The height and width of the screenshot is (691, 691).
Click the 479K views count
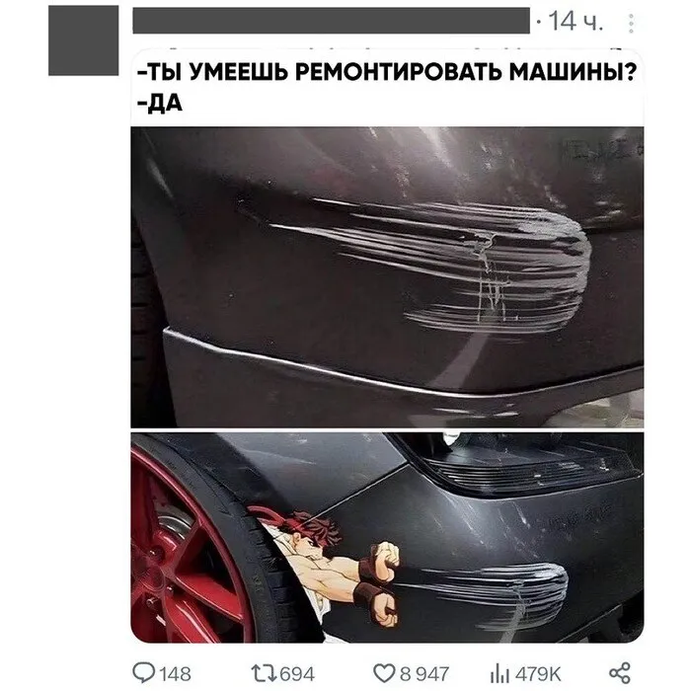pos(538,674)
